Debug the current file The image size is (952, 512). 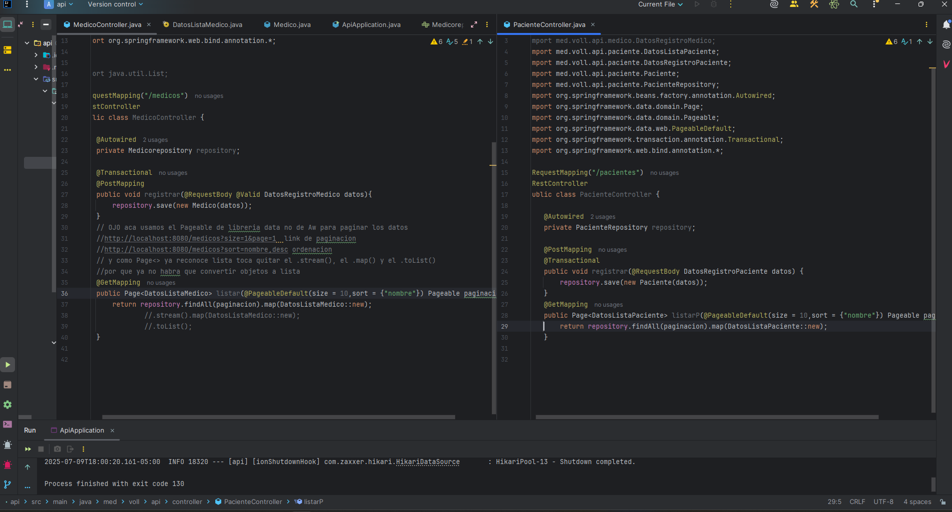714,4
